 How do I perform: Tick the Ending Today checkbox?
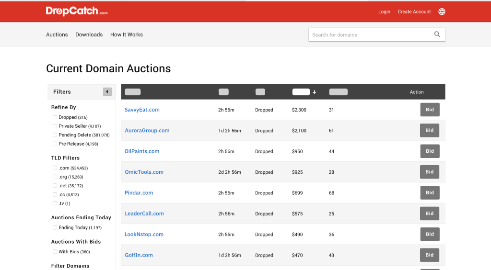55,227
